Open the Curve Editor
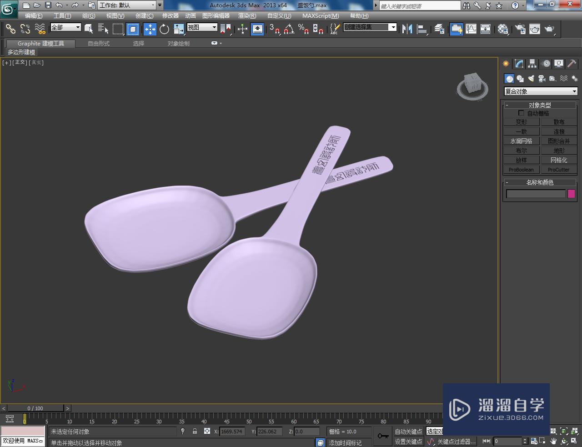The height and width of the screenshot is (447, 582). (471, 30)
